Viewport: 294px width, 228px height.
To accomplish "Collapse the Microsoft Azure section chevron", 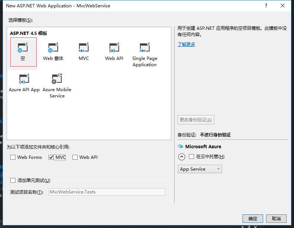I will 182,157.
